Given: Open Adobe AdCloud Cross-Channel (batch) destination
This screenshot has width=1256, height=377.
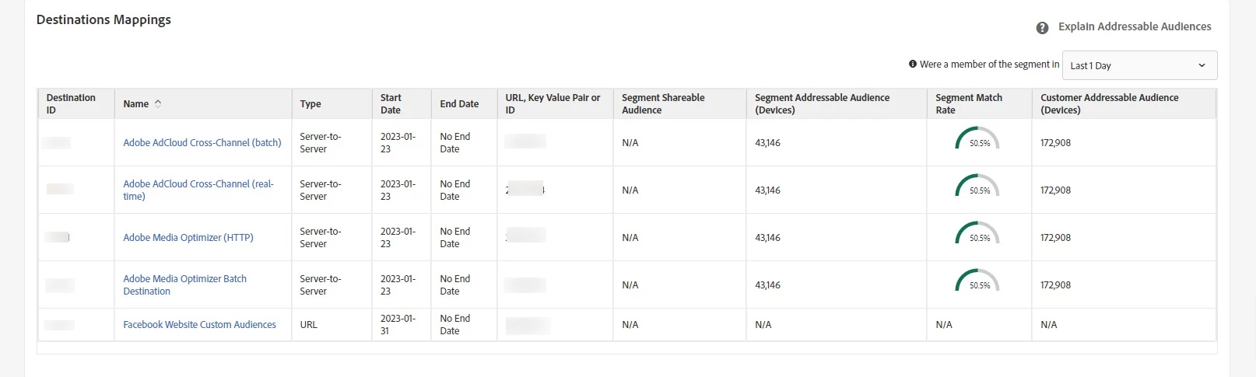Looking at the screenshot, I should coord(202,143).
